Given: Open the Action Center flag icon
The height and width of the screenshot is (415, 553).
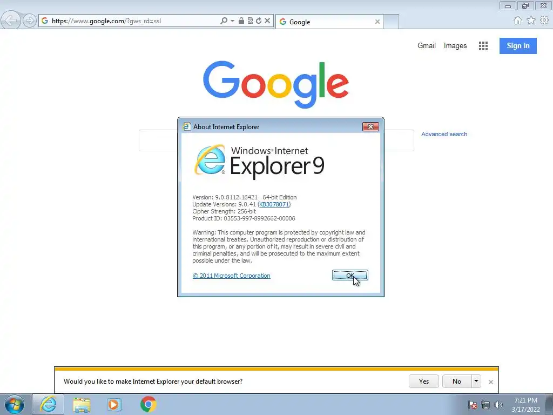Looking at the screenshot, I should coord(472,405).
